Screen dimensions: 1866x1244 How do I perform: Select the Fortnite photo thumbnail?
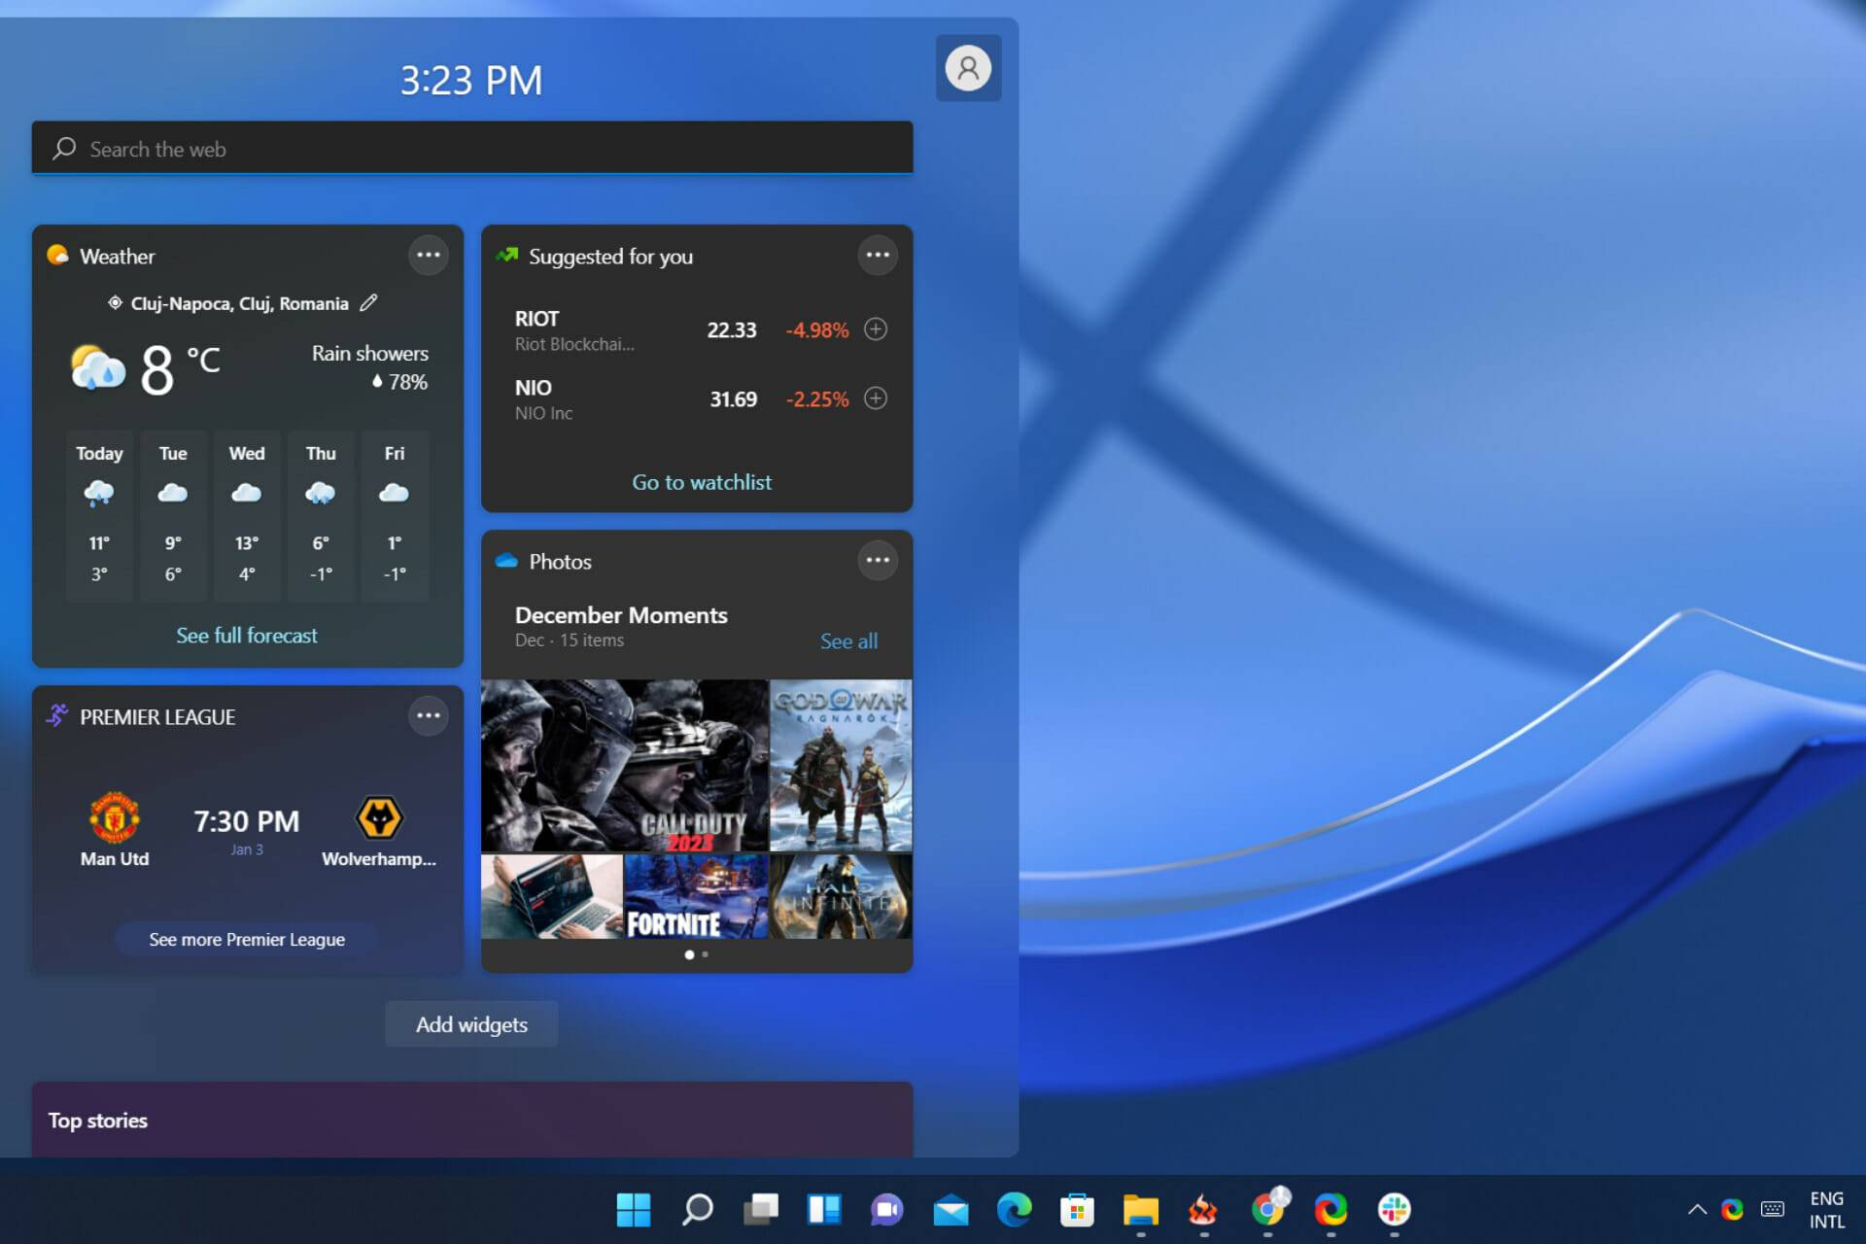pos(696,897)
